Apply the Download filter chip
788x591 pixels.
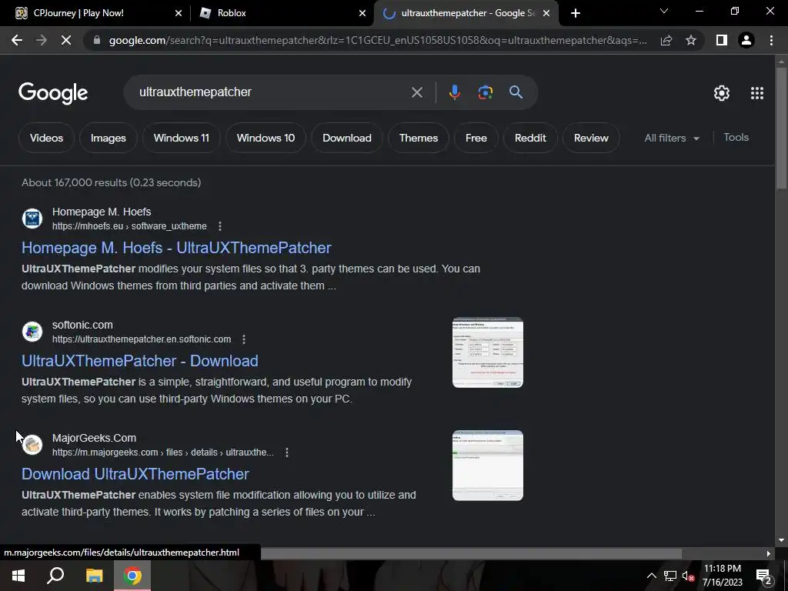pyautogui.click(x=347, y=138)
